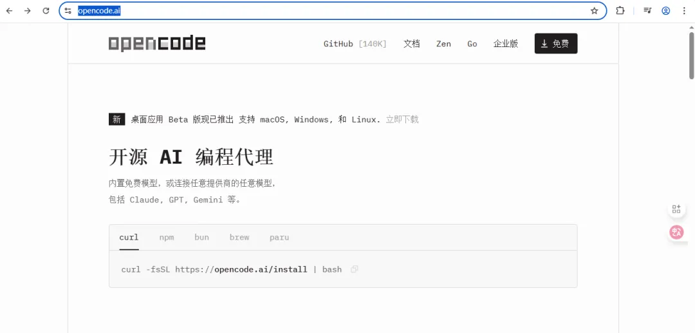Open the 文档 docs link
Image resolution: width=695 pixels, height=333 pixels.
[411, 44]
